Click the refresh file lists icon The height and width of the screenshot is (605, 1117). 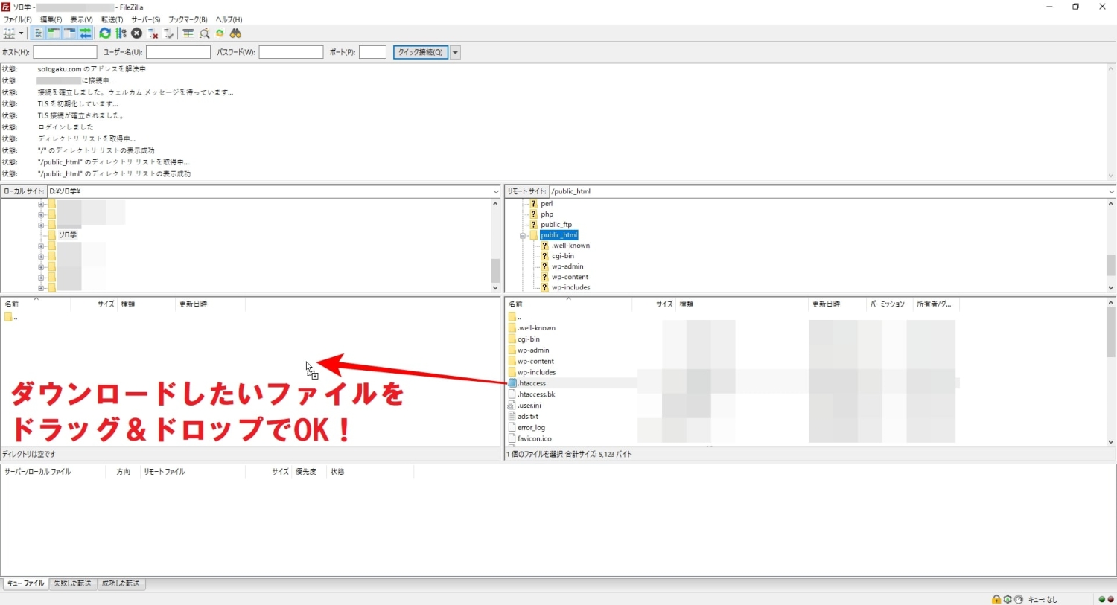point(105,33)
